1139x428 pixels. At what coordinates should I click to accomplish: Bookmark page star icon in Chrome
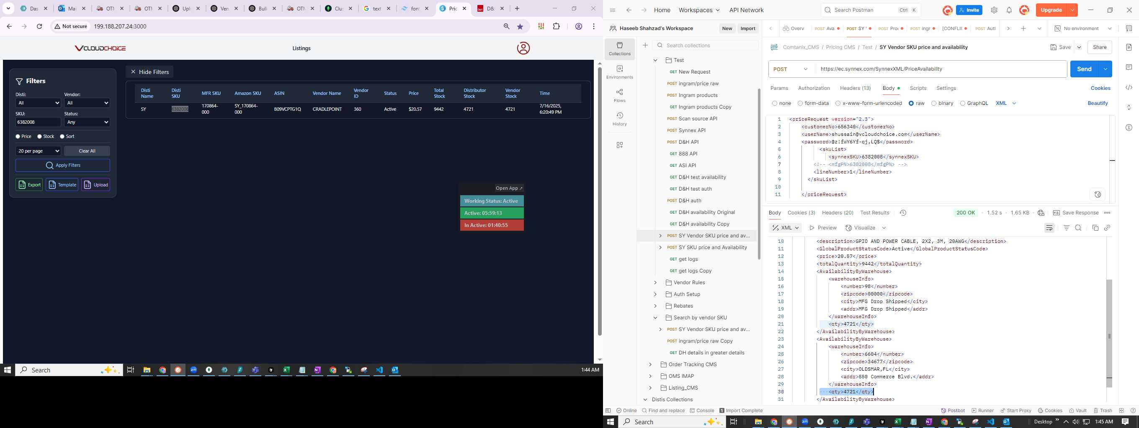tap(521, 26)
